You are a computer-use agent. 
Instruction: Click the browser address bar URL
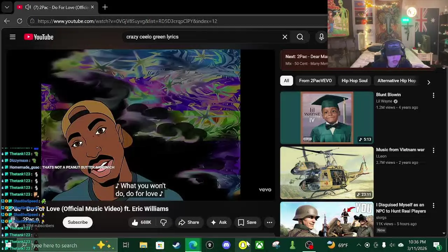[127, 21]
